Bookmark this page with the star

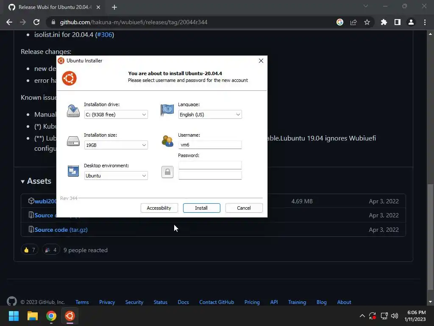[x=367, y=22]
